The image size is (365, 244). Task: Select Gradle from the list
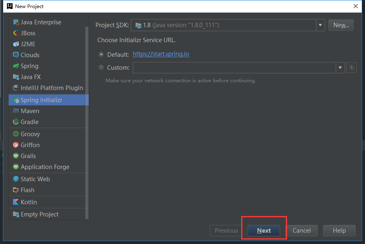(47, 122)
